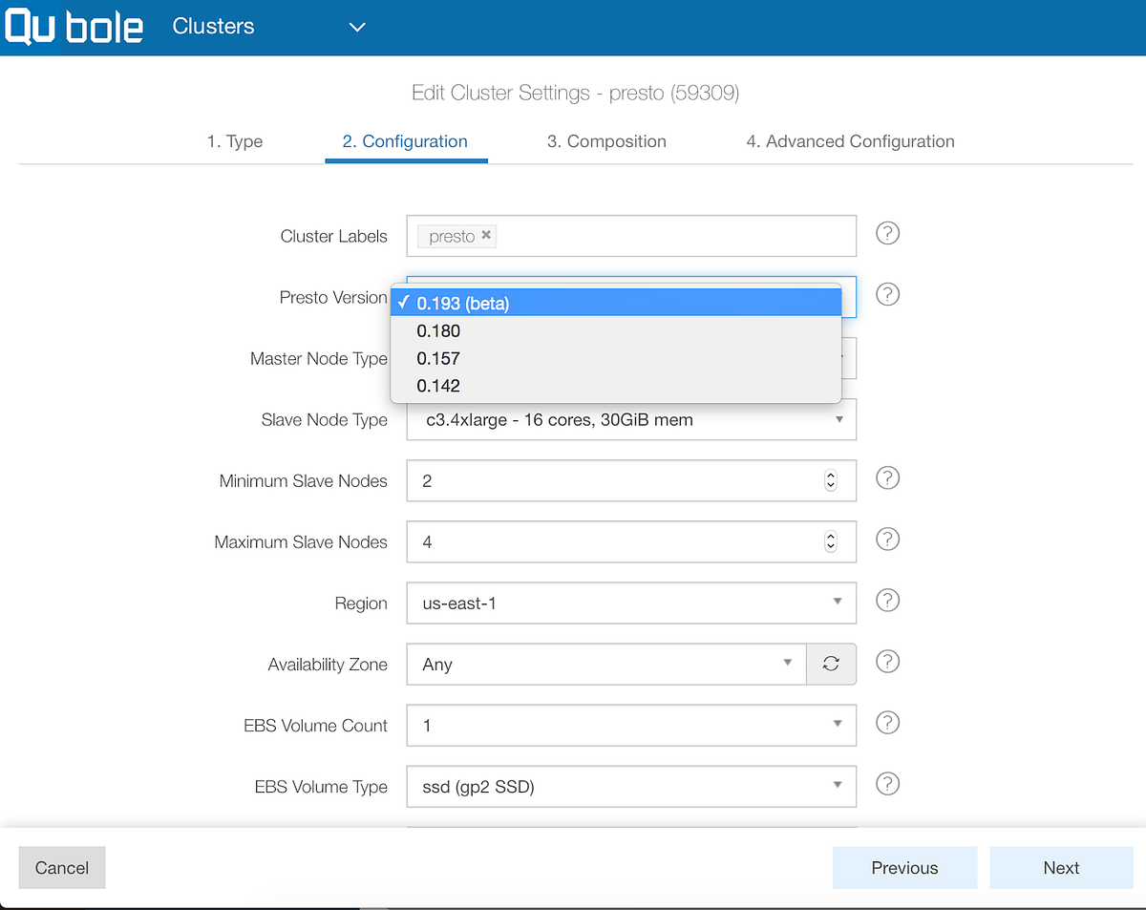Open the Advanced Configuration tab
Screen dimensions: 1146x910
pyautogui.click(x=850, y=140)
